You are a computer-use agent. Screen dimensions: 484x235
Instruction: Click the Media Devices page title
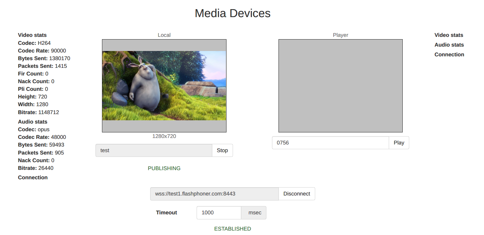point(232,13)
